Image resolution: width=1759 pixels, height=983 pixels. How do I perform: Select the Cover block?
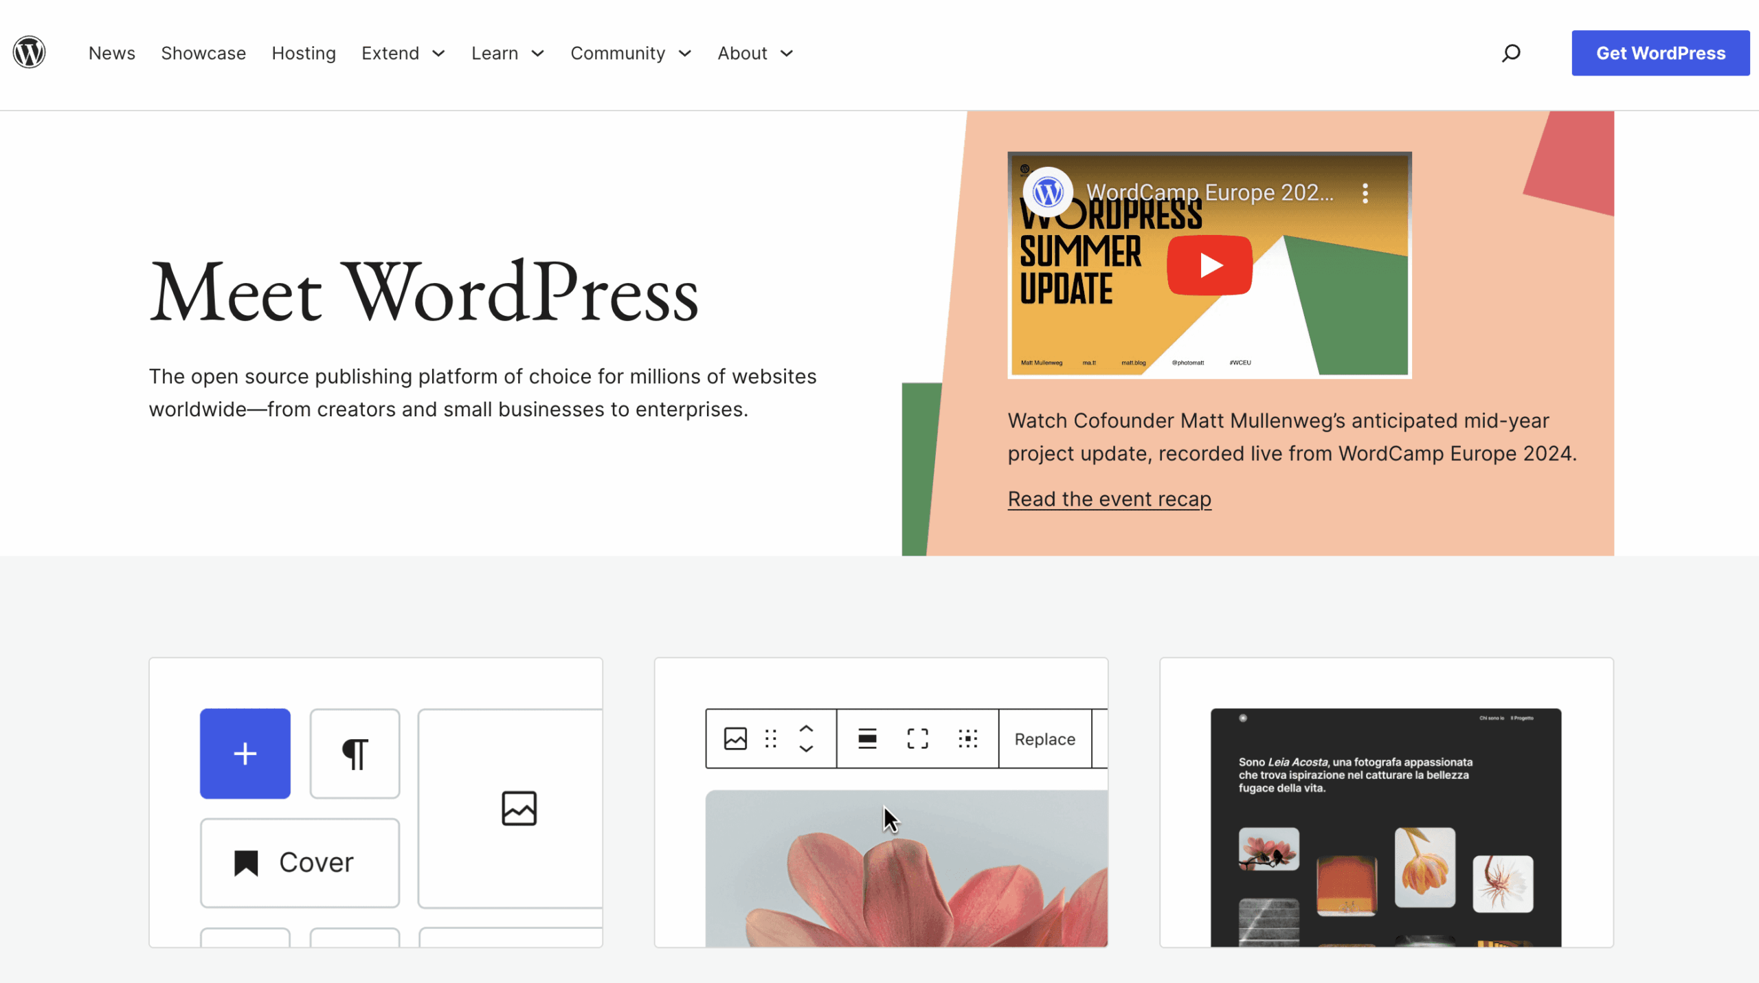coord(300,862)
